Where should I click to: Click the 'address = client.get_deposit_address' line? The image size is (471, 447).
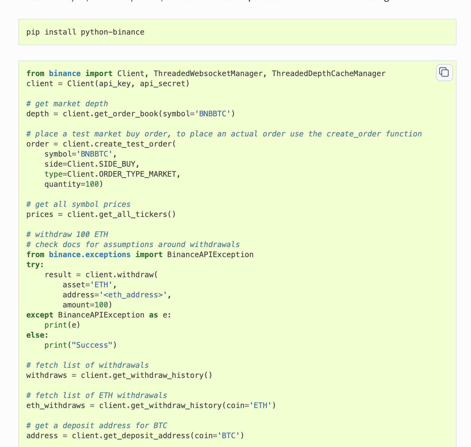point(135,436)
